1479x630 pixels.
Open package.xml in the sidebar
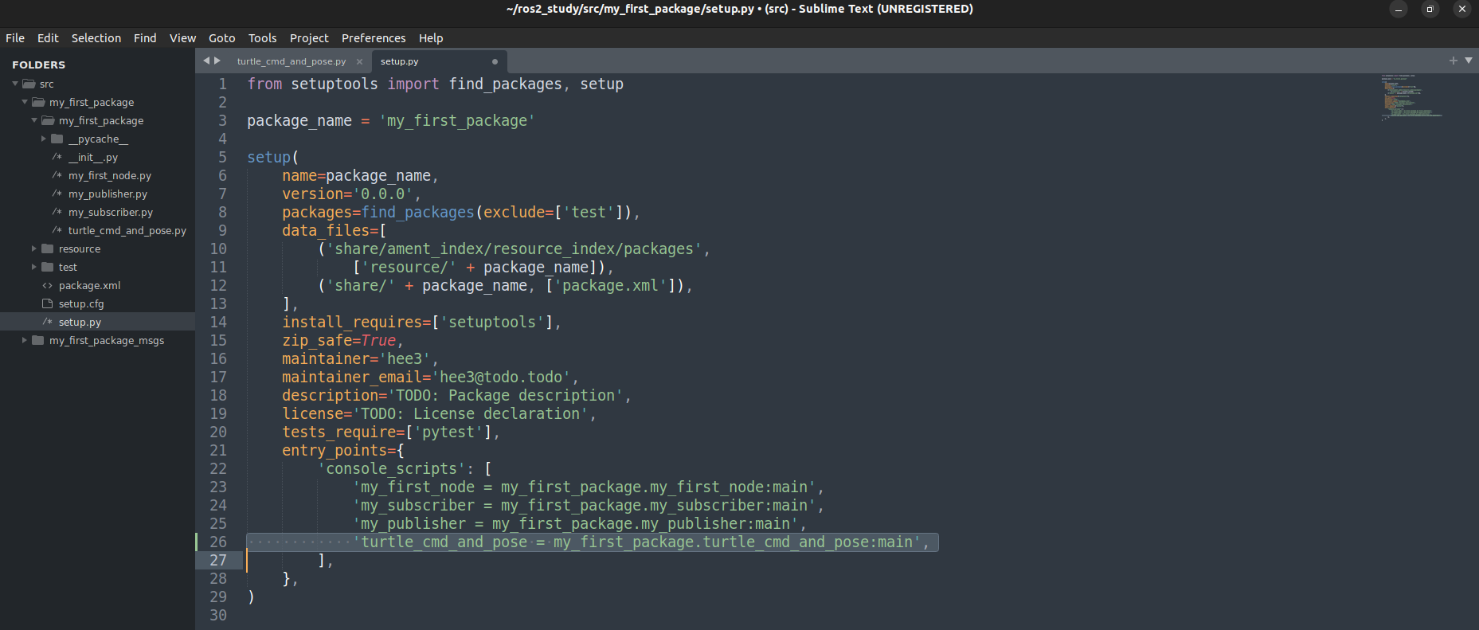(90, 286)
